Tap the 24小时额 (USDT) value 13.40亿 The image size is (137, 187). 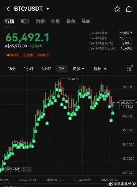126,48
